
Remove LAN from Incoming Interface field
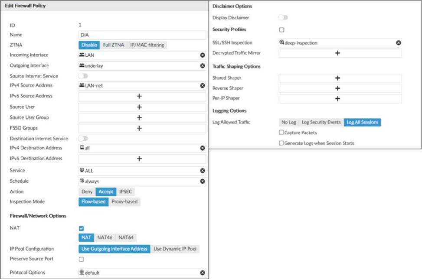[202, 55]
